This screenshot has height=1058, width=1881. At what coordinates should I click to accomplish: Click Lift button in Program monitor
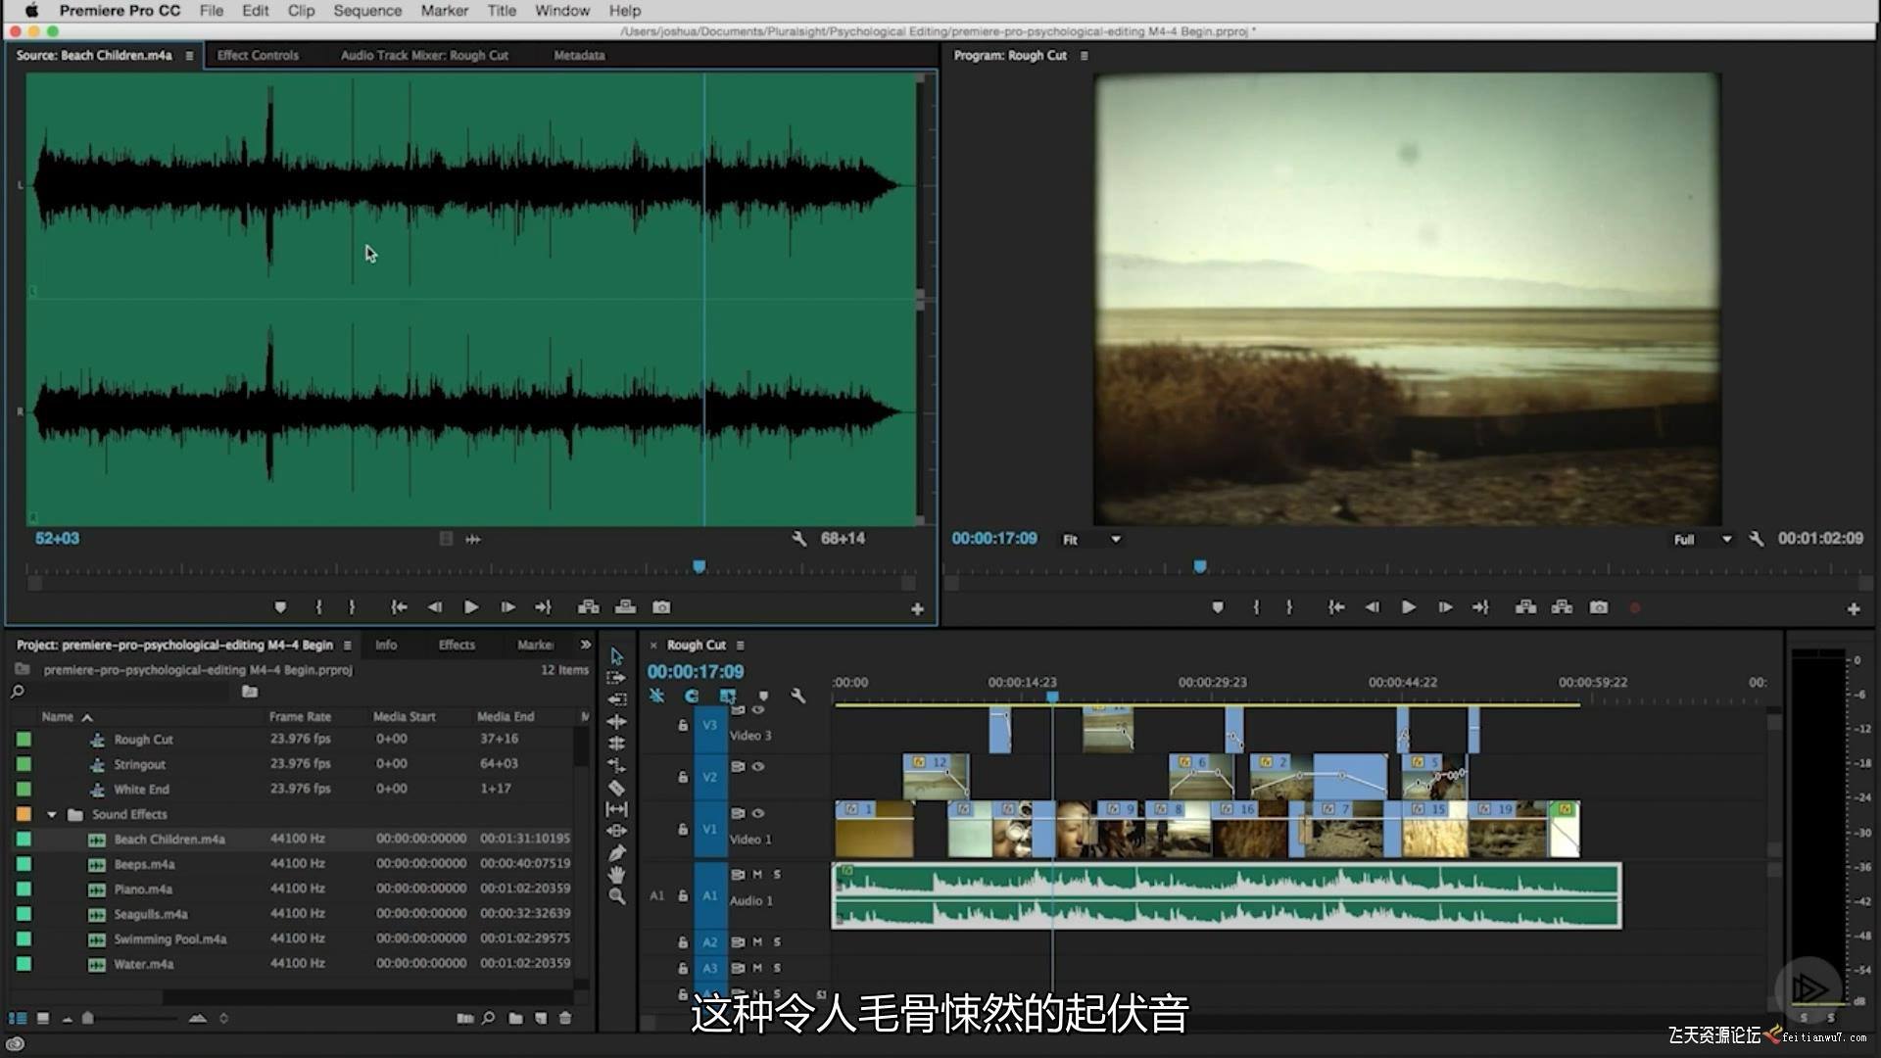[1525, 607]
